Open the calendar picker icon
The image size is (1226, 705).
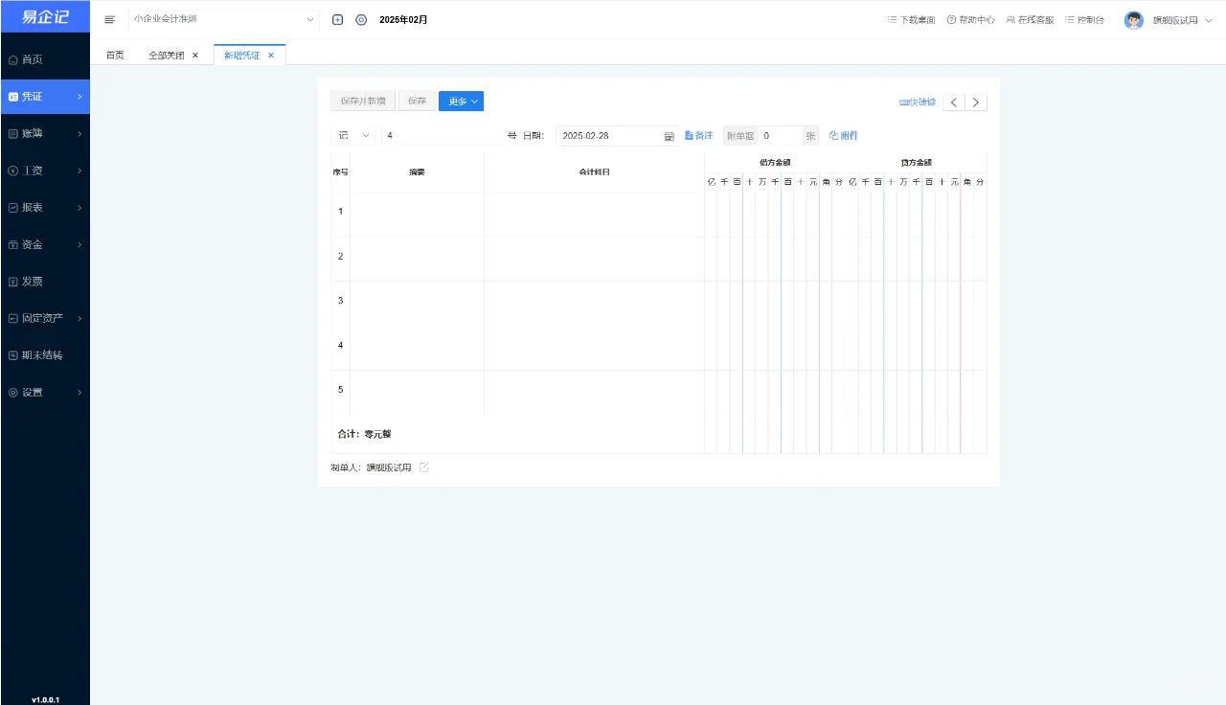[x=670, y=136]
